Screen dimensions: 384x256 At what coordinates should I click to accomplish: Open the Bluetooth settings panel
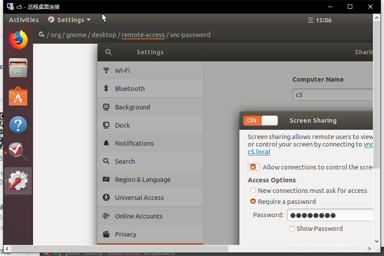[x=150, y=89]
